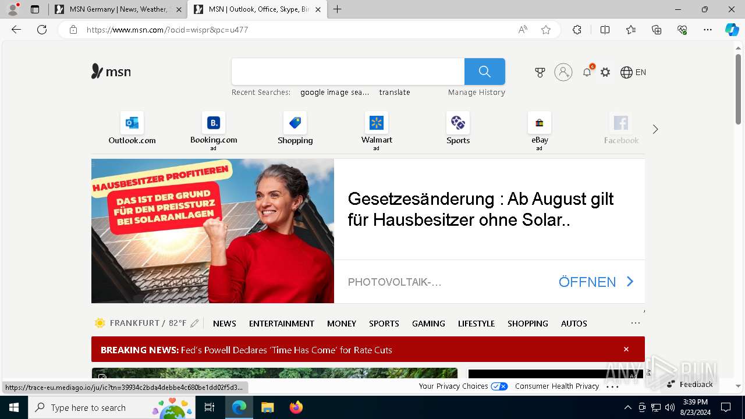The height and width of the screenshot is (419, 745).
Task: Open the Sports shortcut tile
Action: tap(458, 129)
